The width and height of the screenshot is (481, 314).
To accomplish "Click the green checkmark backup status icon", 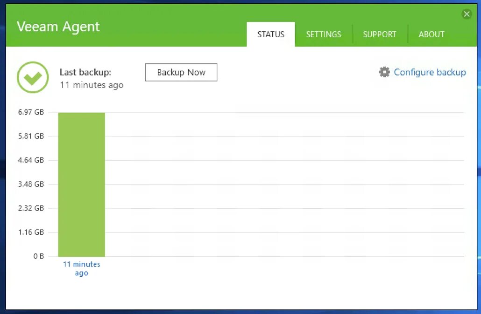I will 33,77.
